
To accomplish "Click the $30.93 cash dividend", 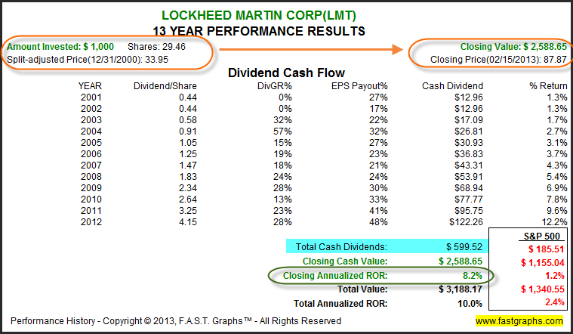I will 469,143.
